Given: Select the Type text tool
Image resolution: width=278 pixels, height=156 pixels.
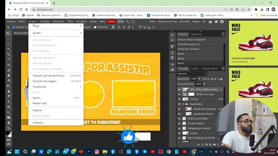Looking at the screenshot, I should tap(9, 102).
